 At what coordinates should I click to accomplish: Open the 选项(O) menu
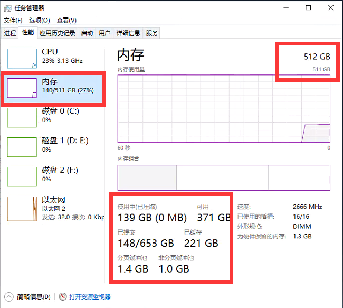(x=40, y=21)
